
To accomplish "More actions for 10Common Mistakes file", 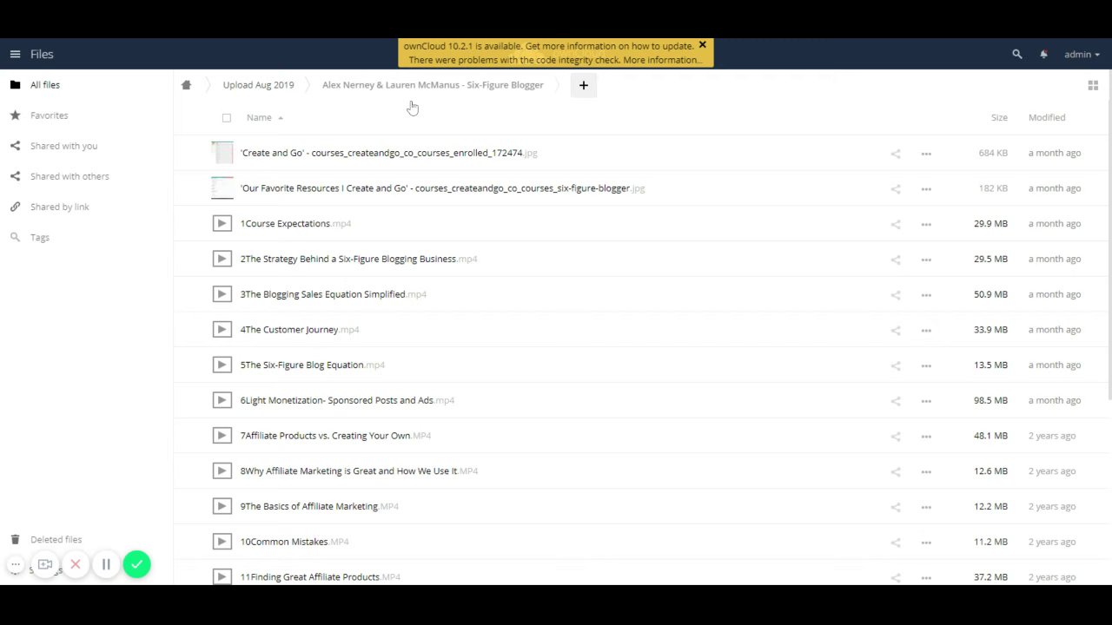I will coord(926,542).
